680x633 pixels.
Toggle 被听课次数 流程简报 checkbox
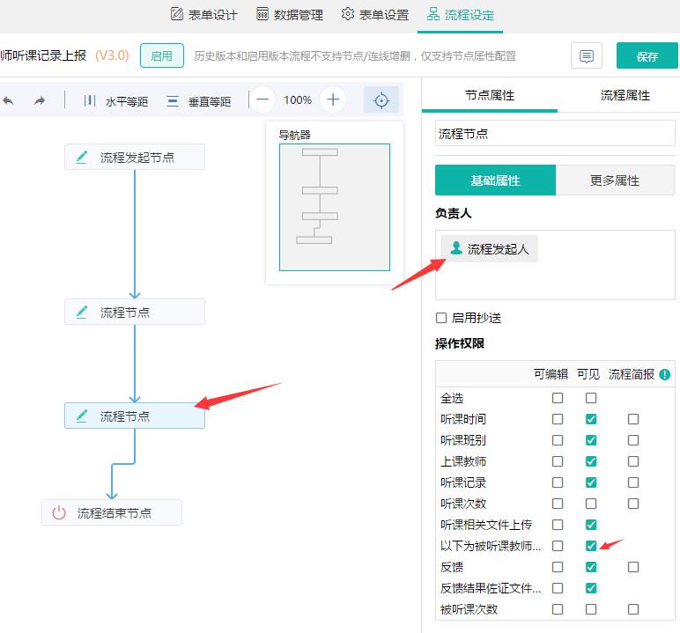click(632, 609)
